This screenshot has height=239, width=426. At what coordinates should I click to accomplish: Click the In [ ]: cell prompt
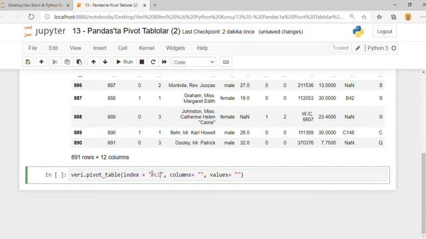56,175
